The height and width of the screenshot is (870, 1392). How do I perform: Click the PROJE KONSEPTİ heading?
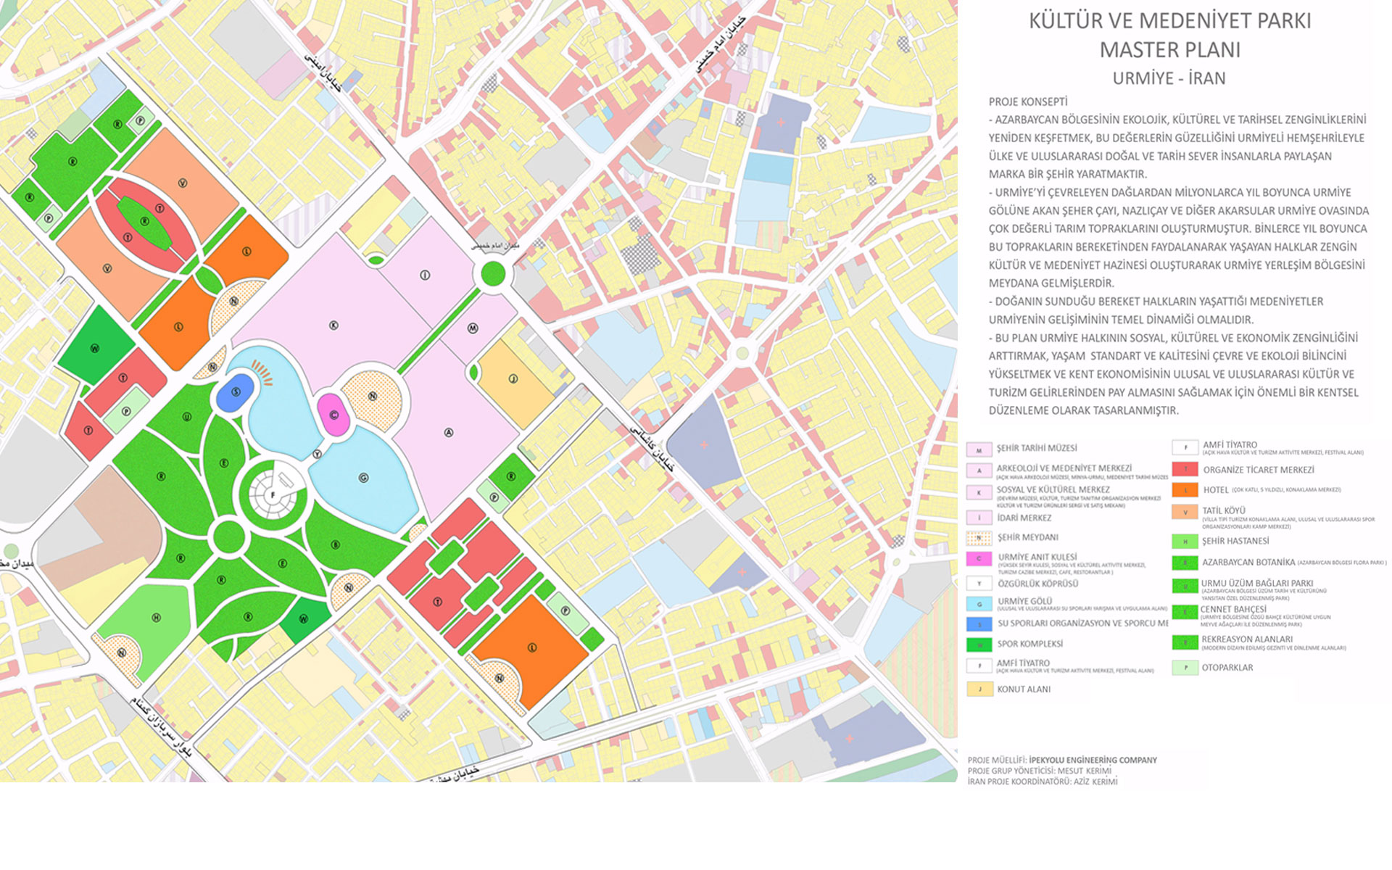[1028, 102]
